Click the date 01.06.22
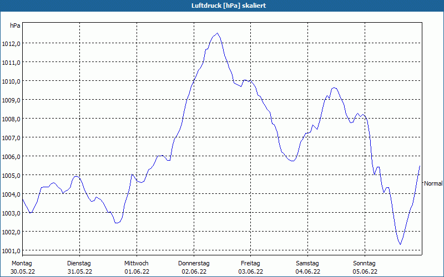 point(137,271)
